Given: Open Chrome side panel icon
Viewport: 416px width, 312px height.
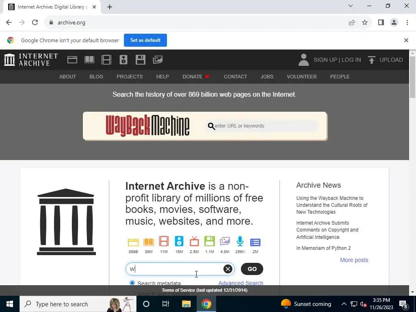Looking at the screenshot, I should pyautogui.click(x=381, y=23).
